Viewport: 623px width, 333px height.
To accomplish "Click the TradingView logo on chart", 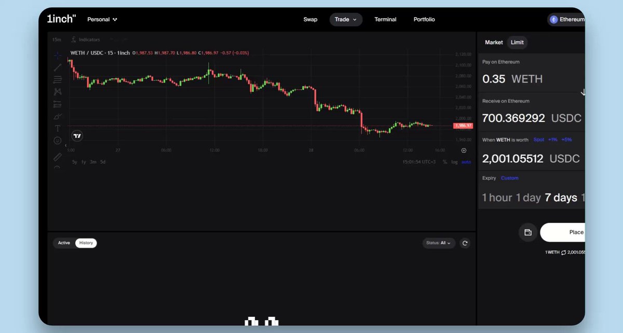I will coord(77,136).
